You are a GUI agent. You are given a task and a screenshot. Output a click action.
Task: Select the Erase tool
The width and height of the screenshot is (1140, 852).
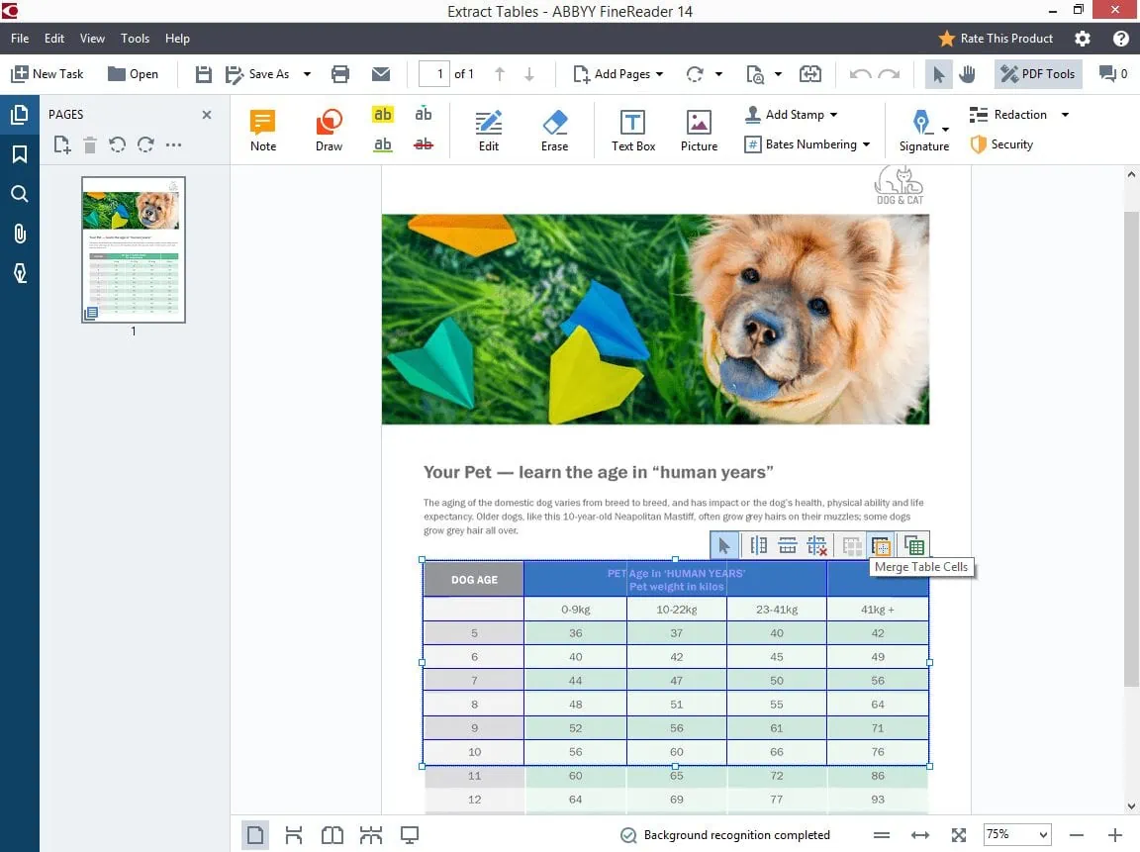[554, 131]
